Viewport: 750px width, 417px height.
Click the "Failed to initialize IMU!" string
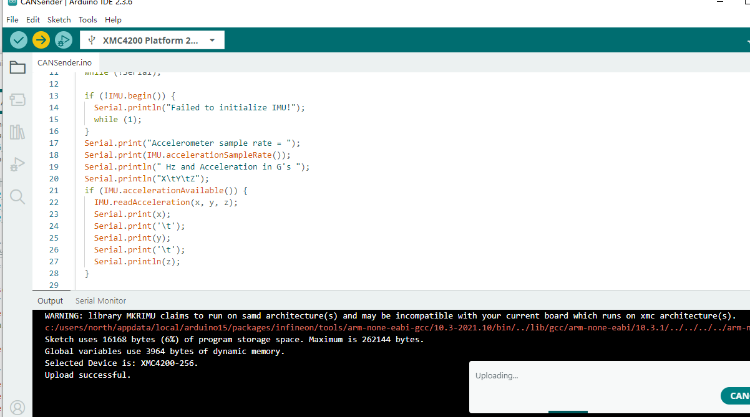coord(231,107)
